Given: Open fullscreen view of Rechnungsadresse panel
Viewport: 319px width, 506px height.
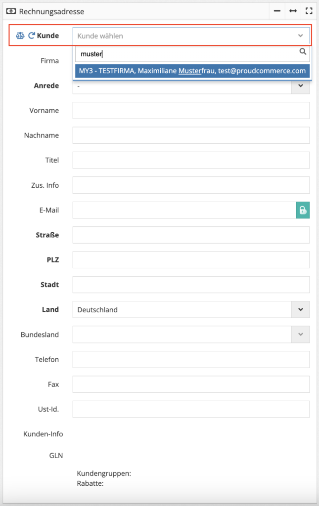Looking at the screenshot, I should (309, 11).
